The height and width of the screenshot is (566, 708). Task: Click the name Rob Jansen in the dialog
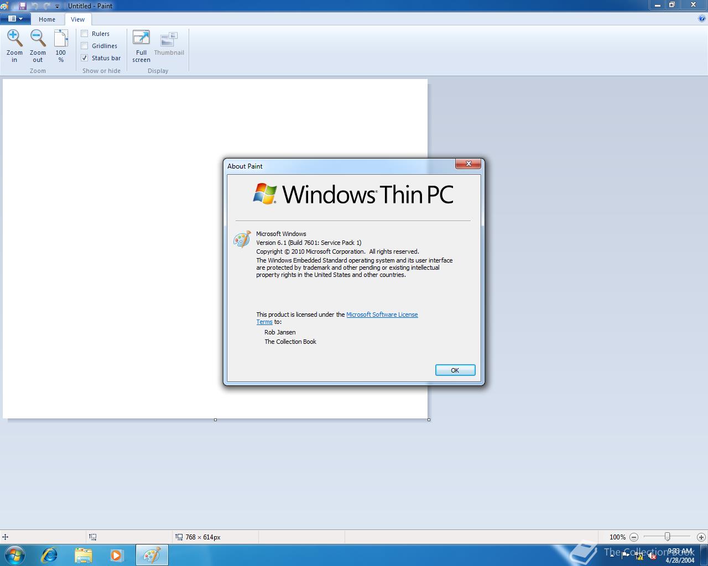tap(280, 332)
